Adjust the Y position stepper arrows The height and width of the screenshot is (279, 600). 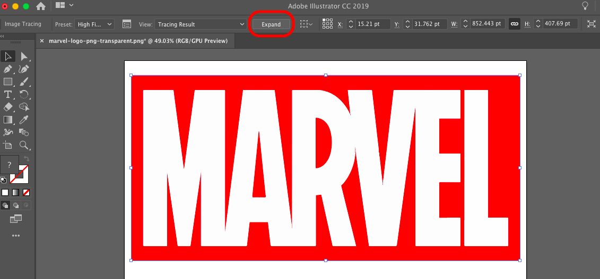click(x=407, y=24)
